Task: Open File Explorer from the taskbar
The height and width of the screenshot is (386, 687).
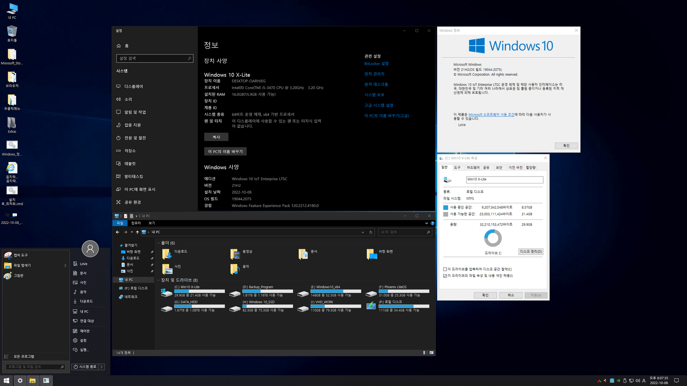Action: coord(33,380)
